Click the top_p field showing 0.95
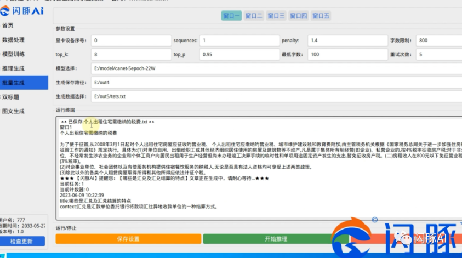 [x=239, y=54]
